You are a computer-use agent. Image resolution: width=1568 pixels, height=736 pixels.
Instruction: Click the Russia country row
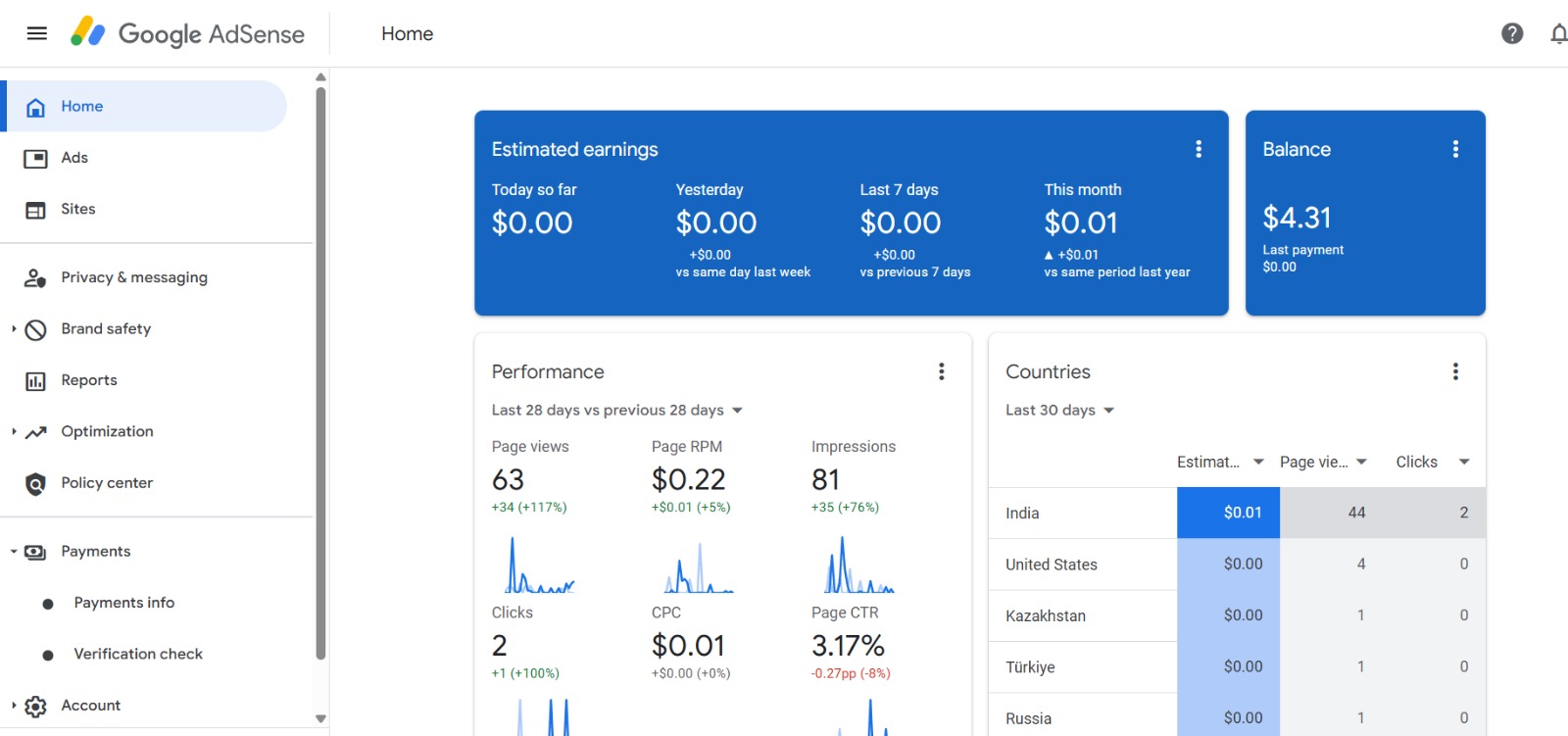click(1237, 715)
